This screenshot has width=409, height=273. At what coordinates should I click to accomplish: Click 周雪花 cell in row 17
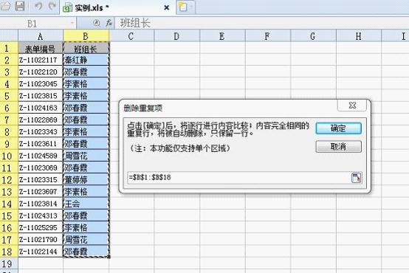tap(86, 240)
